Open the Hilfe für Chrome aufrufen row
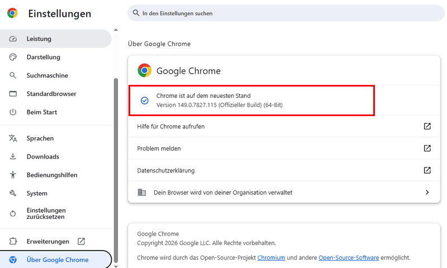The height and width of the screenshot is (268, 447). pyautogui.click(x=284, y=126)
